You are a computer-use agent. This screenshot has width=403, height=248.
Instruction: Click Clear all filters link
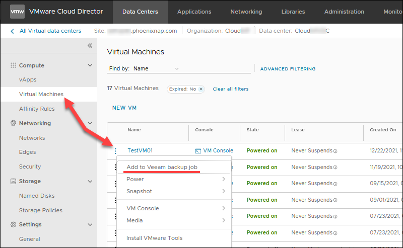(x=231, y=89)
